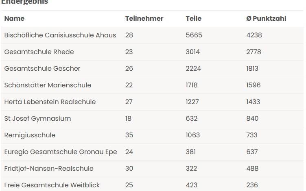Click the Teile column header
Viewport: 306px width, 191px height.
click(x=193, y=19)
